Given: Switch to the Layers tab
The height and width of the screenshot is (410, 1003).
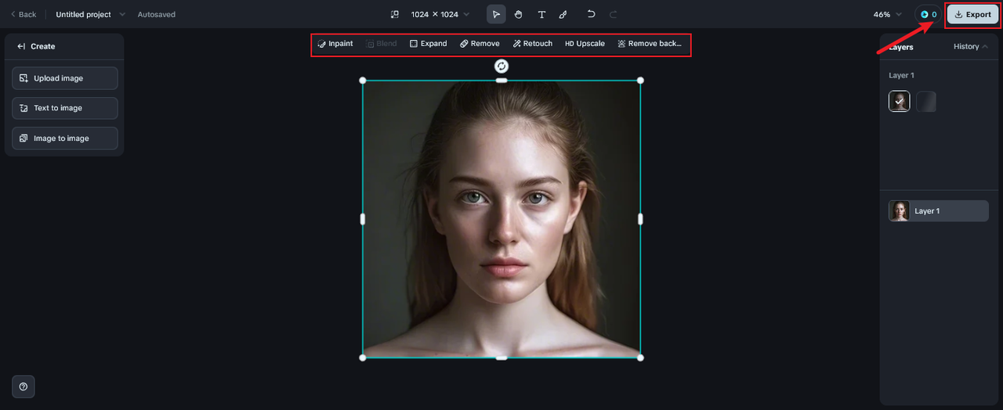Looking at the screenshot, I should (901, 47).
